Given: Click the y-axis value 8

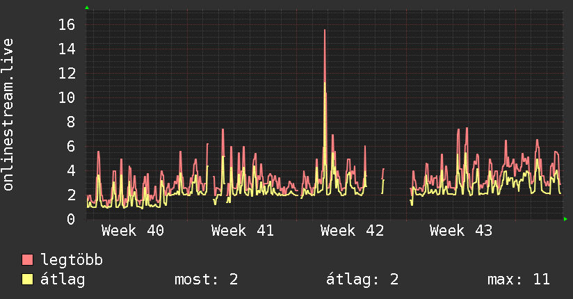Looking at the screenshot, I should (x=71, y=122).
